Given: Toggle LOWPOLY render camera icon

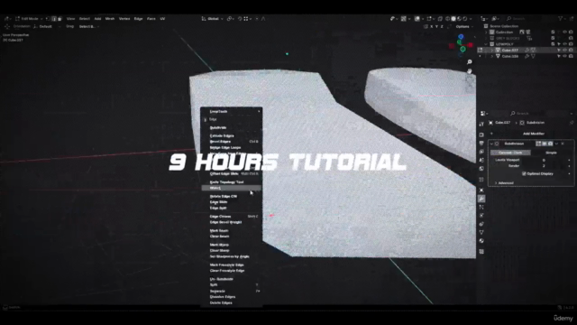Looking at the screenshot, I should 571,44.
